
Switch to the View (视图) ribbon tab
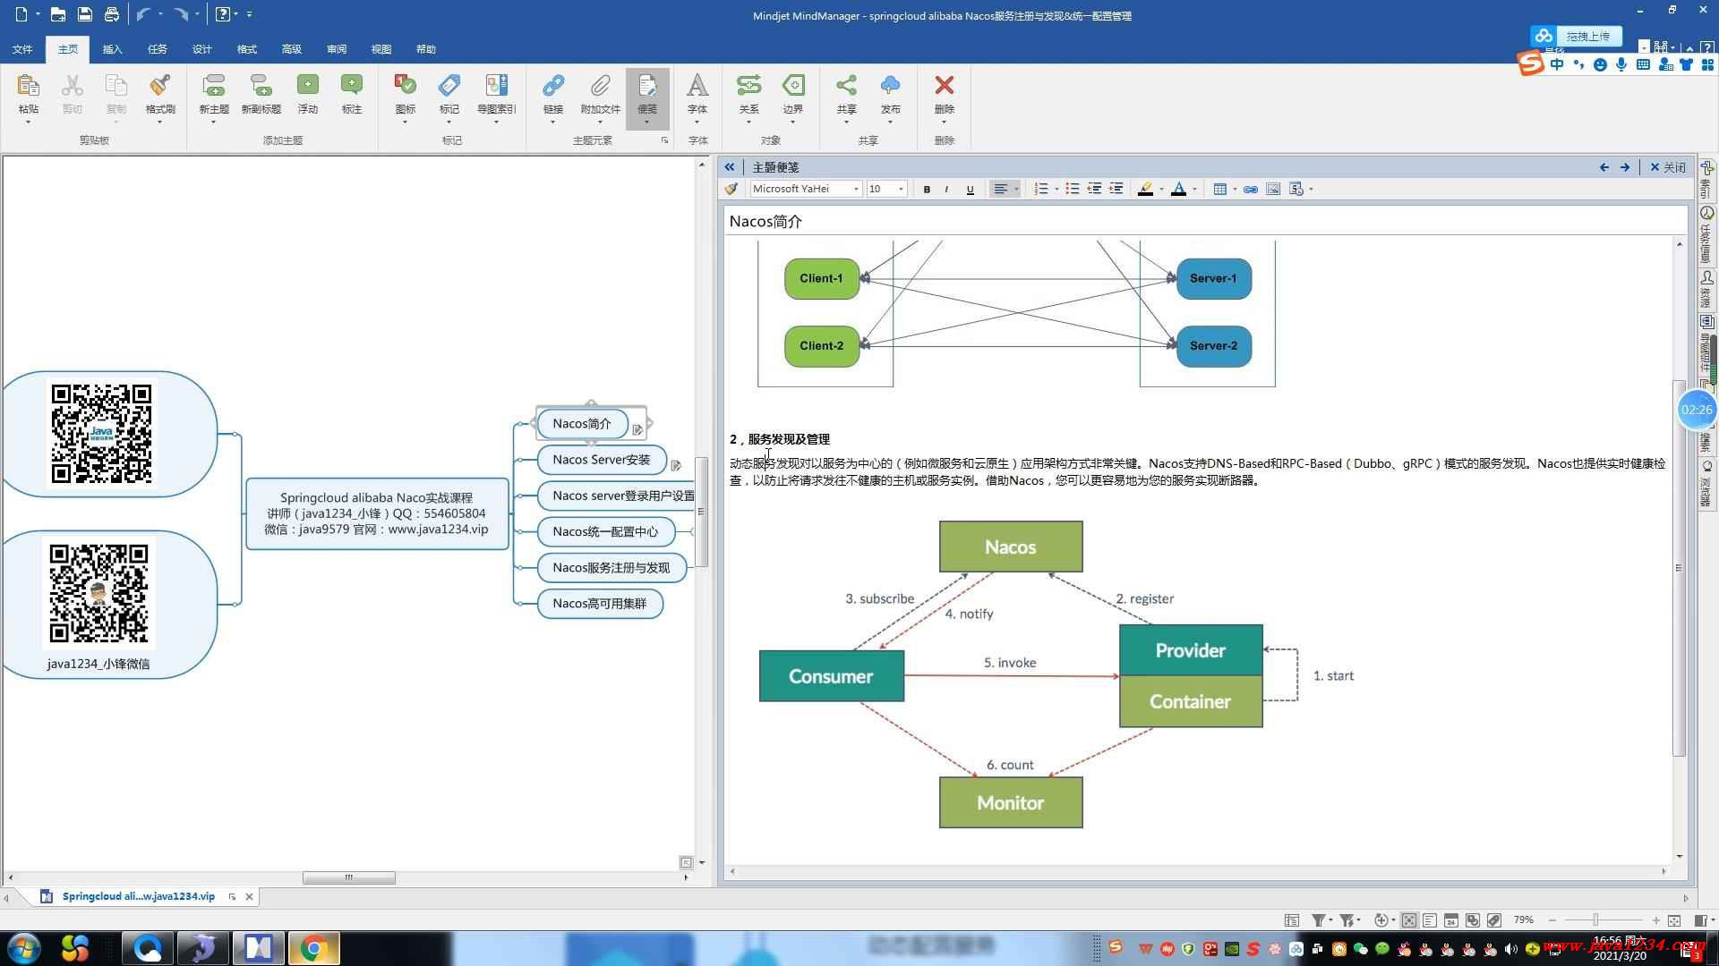(x=381, y=49)
